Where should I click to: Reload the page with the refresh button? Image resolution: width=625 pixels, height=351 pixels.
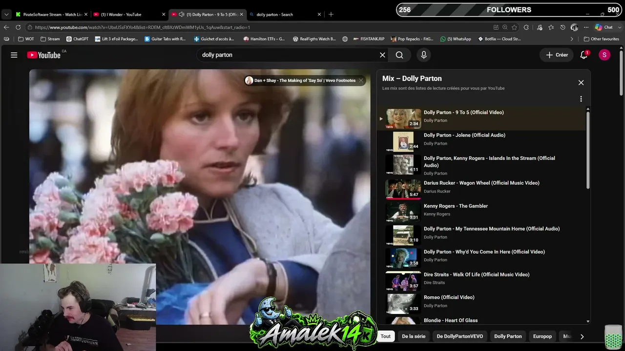point(18,27)
